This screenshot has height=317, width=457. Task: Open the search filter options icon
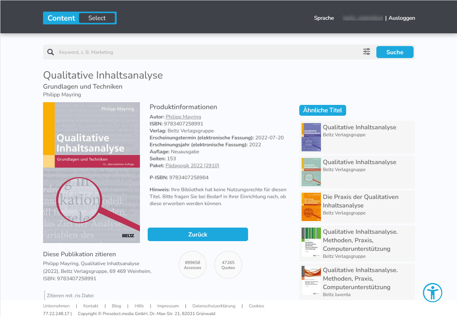(x=366, y=51)
